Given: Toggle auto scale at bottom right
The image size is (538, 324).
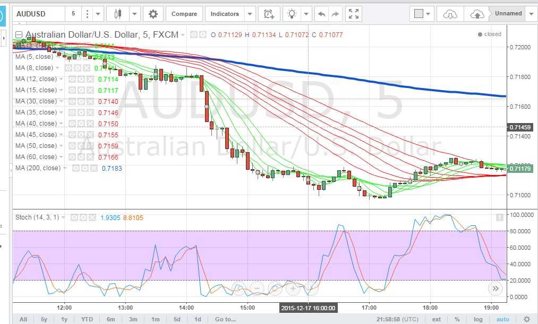Looking at the screenshot, I should pyautogui.click(x=502, y=319).
